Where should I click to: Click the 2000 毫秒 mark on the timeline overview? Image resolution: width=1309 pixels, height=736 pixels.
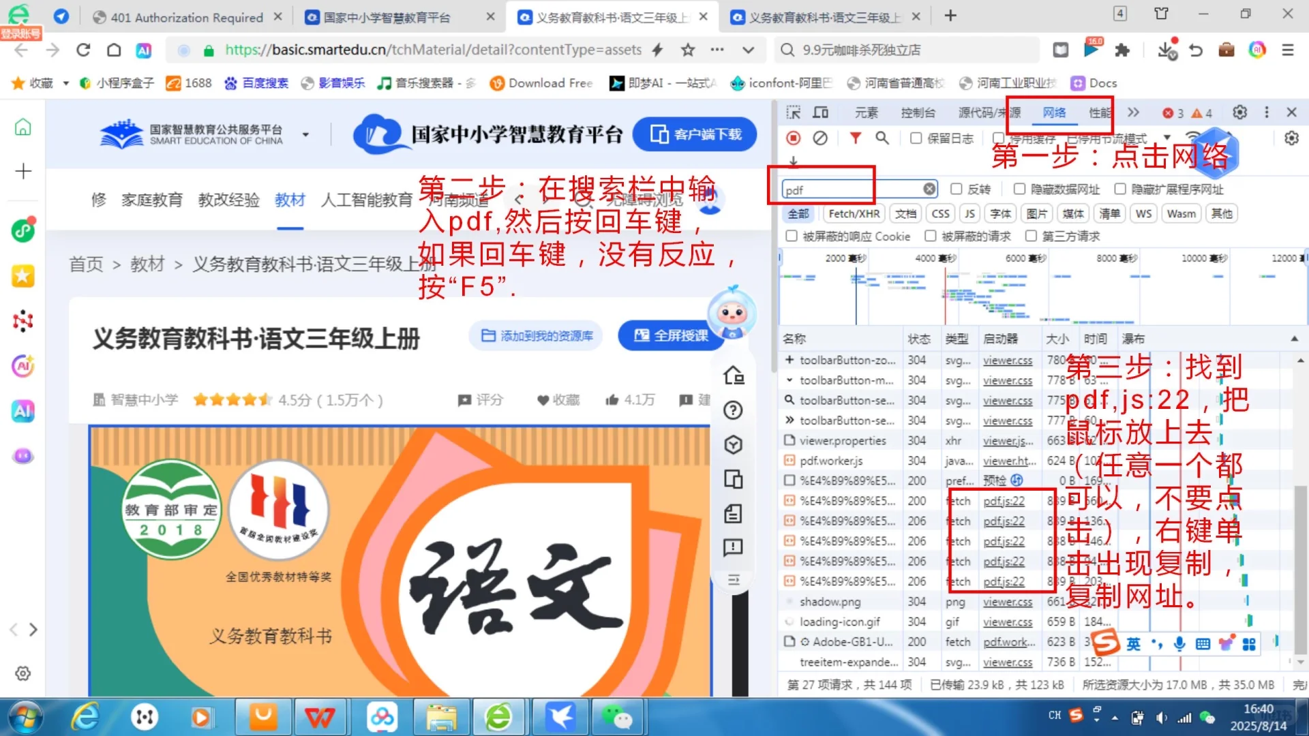[x=845, y=258]
